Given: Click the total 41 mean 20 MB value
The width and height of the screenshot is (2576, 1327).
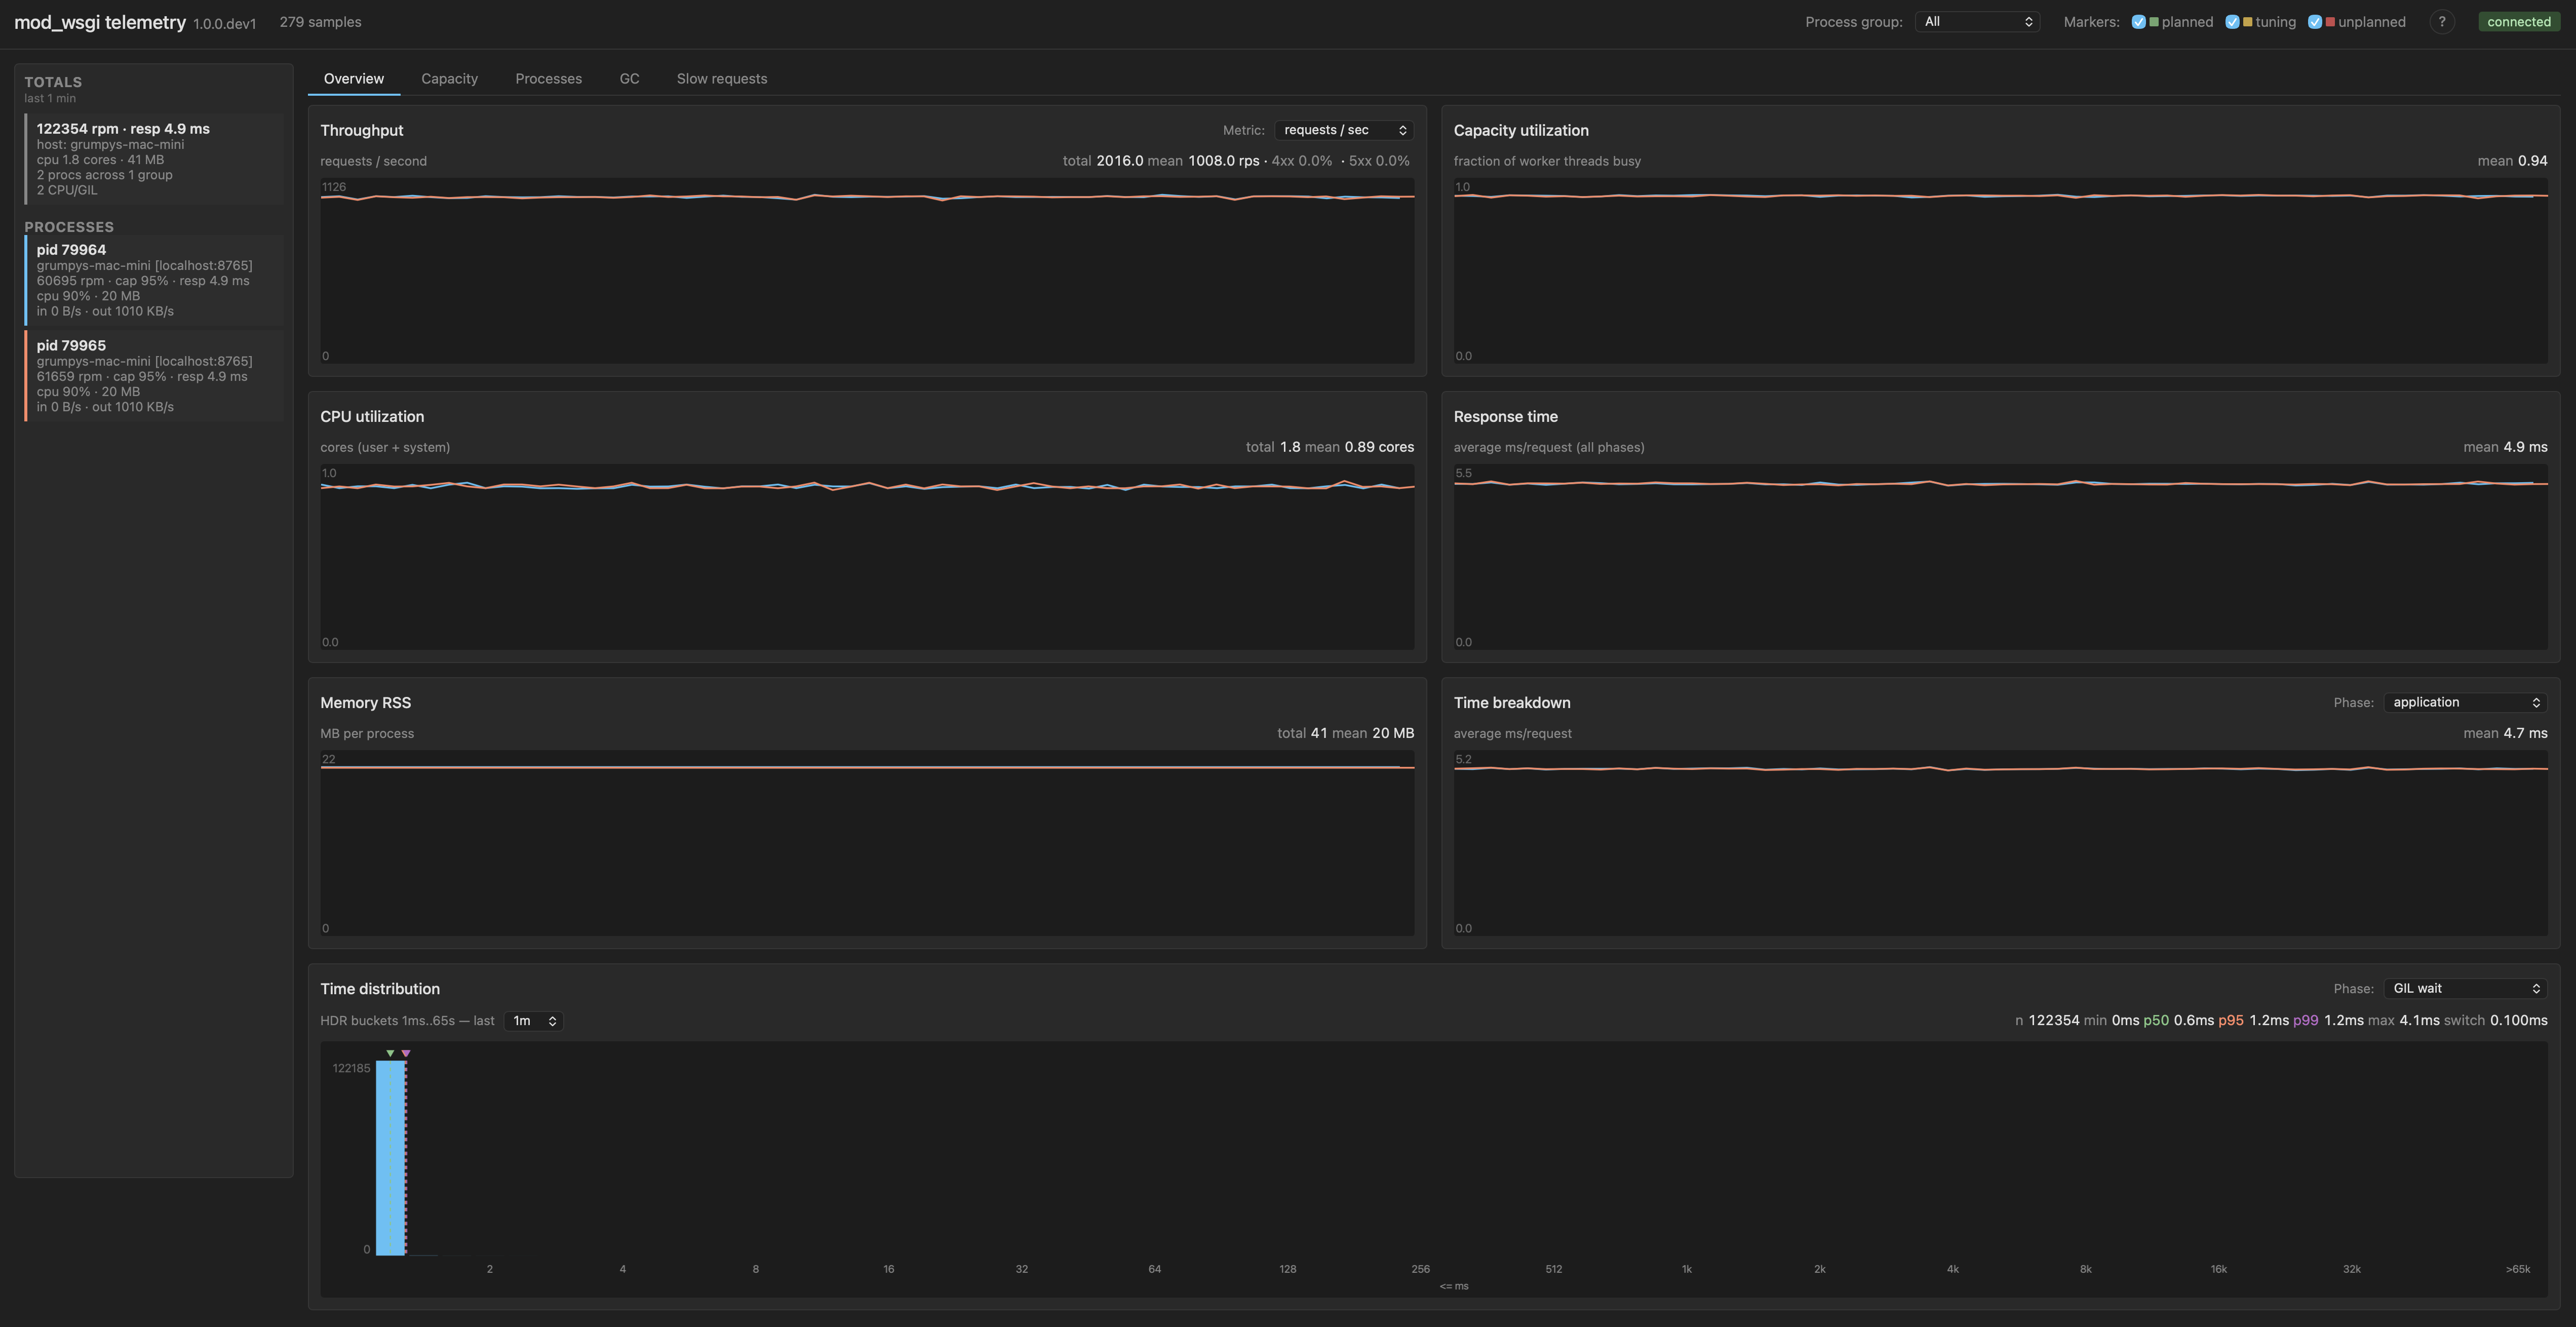Looking at the screenshot, I should pyautogui.click(x=1346, y=733).
